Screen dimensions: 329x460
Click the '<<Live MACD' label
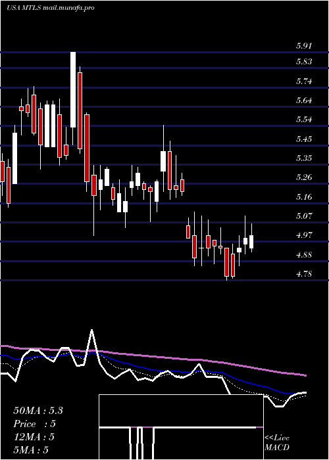pos(277,443)
